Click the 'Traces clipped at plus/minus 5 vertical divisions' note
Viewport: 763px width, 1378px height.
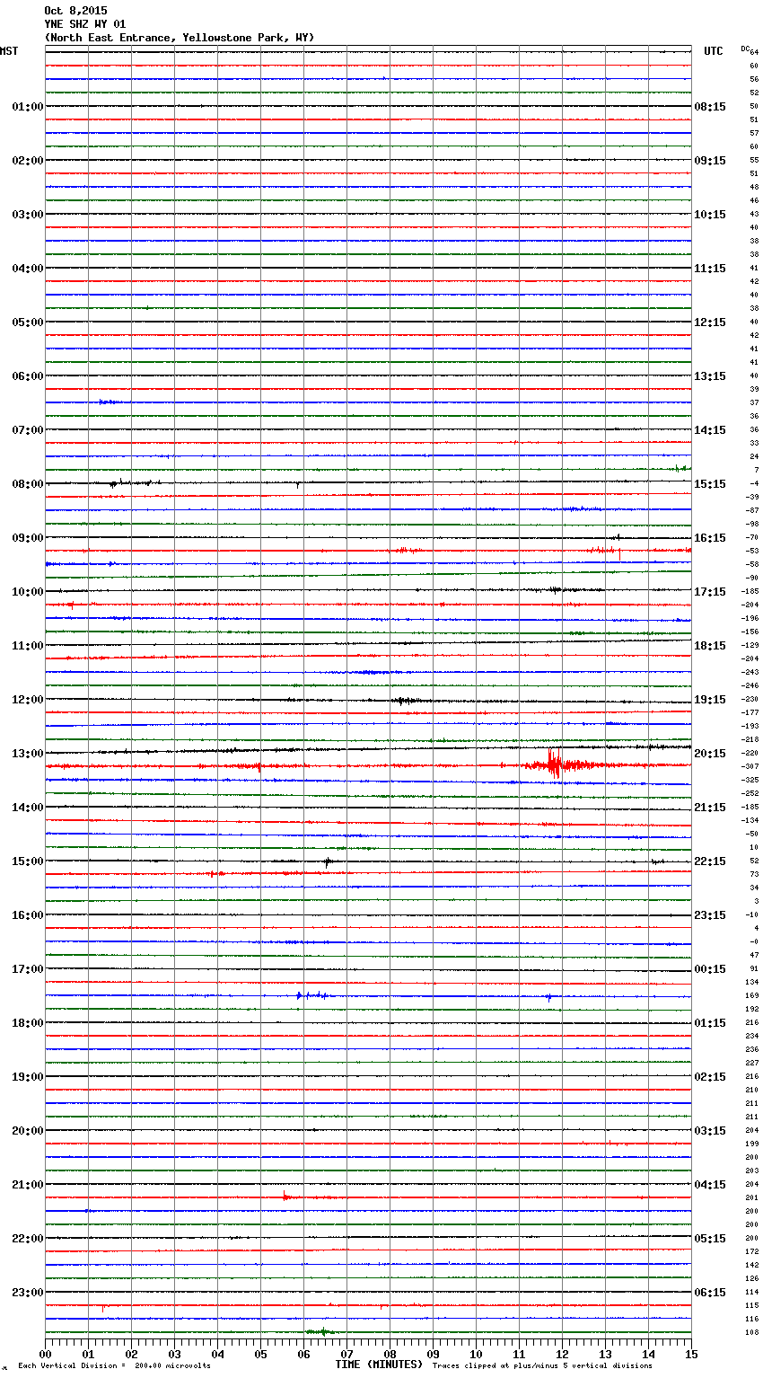click(542, 1365)
